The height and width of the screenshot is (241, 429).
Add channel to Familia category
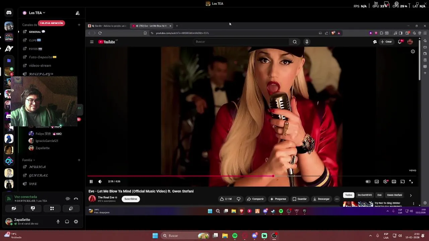click(79, 160)
